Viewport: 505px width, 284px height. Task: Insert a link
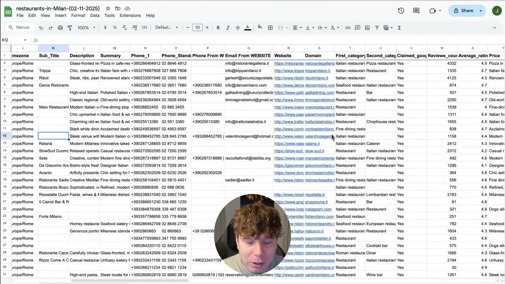click(348, 27)
